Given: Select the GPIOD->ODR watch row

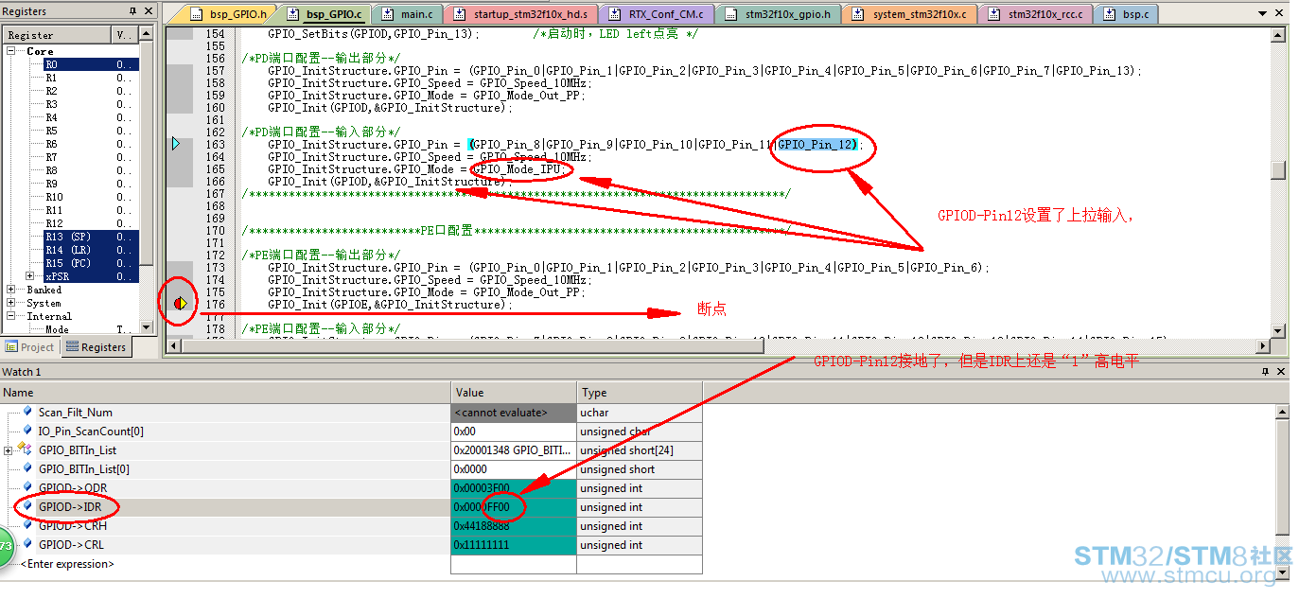Looking at the screenshot, I should tap(352, 488).
